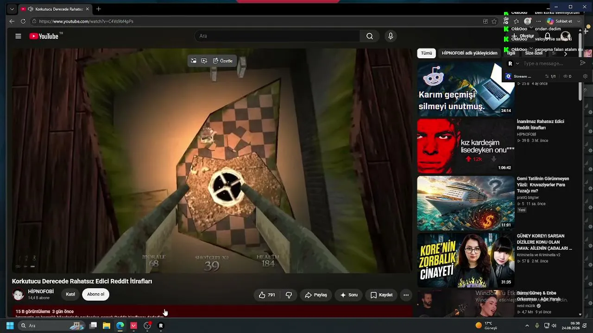593x333 pixels.
Task: Expand the R account chevron in chat
Action: [517, 63]
